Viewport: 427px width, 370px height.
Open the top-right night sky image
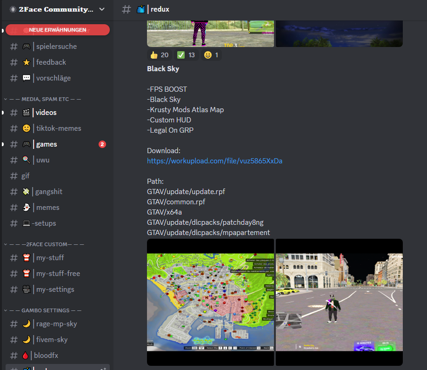[x=339, y=34]
